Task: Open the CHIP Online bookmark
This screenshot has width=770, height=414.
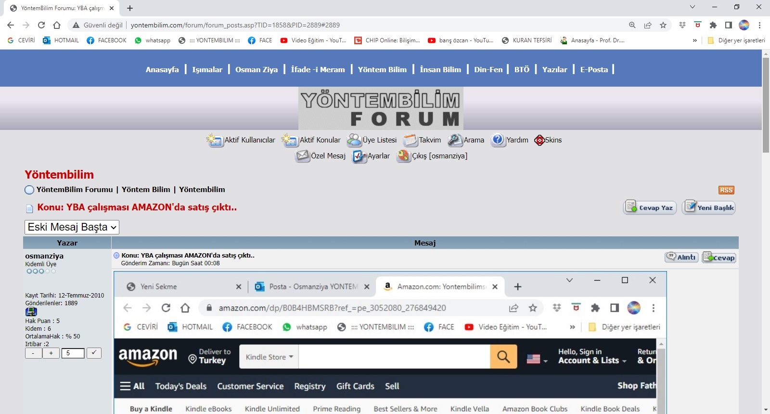Action: 387,40
